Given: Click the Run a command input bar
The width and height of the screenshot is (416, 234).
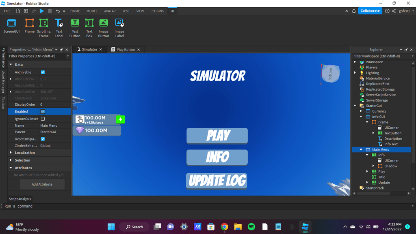Looking at the screenshot, I should point(207,206).
